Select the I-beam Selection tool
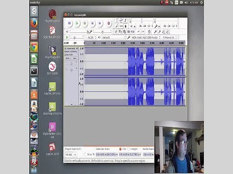233x174 pixels. click(116, 20)
